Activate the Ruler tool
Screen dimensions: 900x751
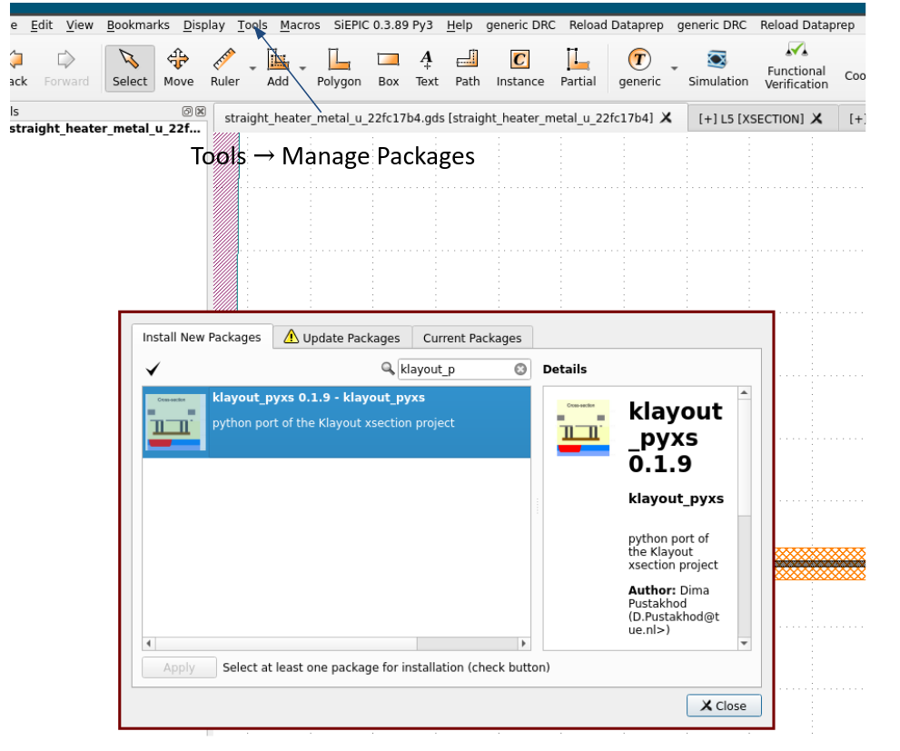pos(224,68)
